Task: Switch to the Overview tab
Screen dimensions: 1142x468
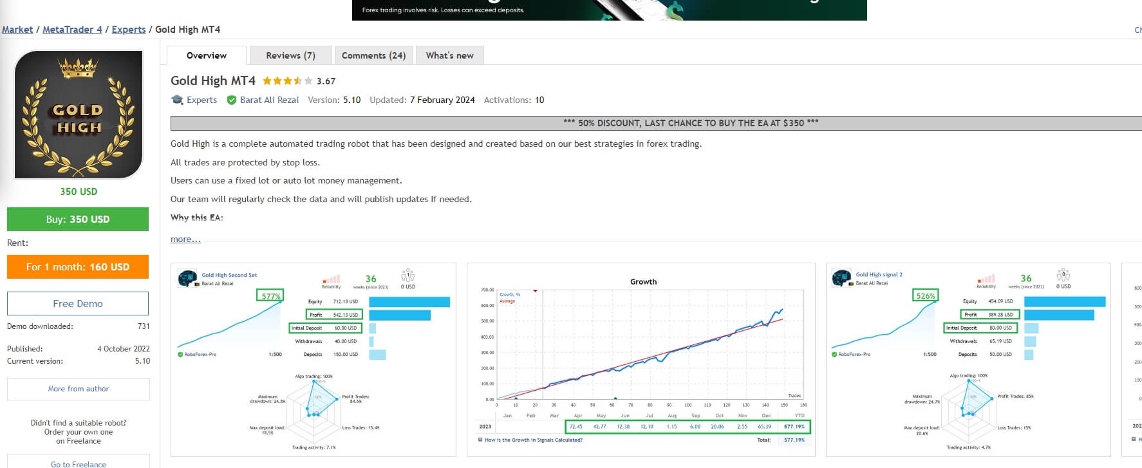Action: point(207,55)
